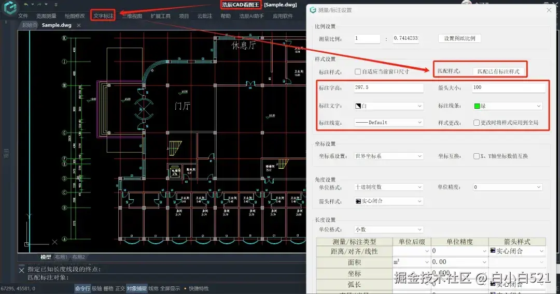Image resolution: width=560 pixels, height=294 pixels.
Task: Click the undo arrow in title bar
Action: tap(26, 5)
